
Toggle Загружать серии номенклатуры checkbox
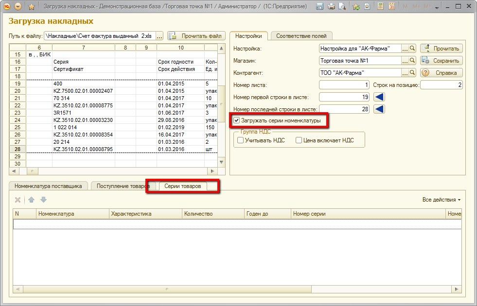pos(237,120)
